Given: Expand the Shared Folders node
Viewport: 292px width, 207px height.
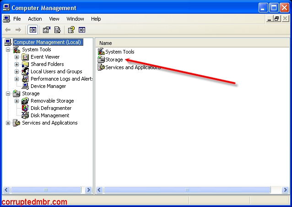Looking at the screenshot, I should 17,64.
